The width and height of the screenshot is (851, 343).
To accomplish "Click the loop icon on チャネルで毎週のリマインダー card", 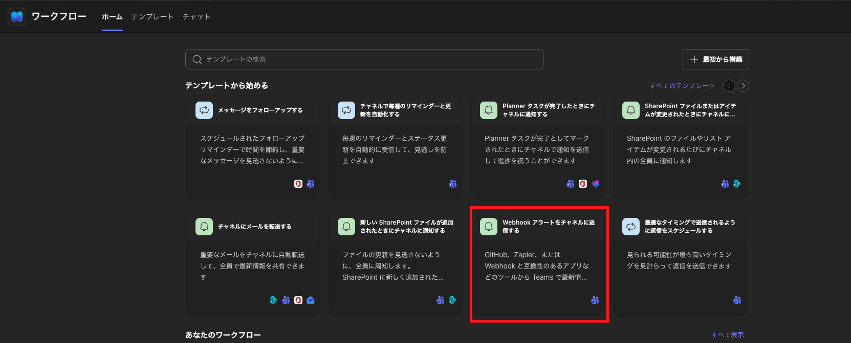I will coord(346,110).
